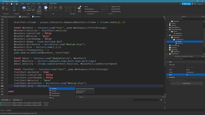205x115 pixels.
Task: Click Expand All Folds action
Action: point(116,9)
